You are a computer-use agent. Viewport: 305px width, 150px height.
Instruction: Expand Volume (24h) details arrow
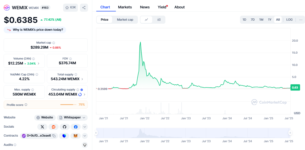38,63
